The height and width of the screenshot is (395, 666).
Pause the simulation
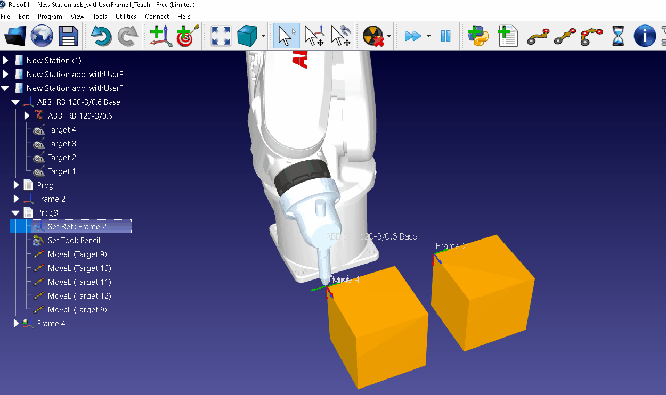(x=445, y=36)
